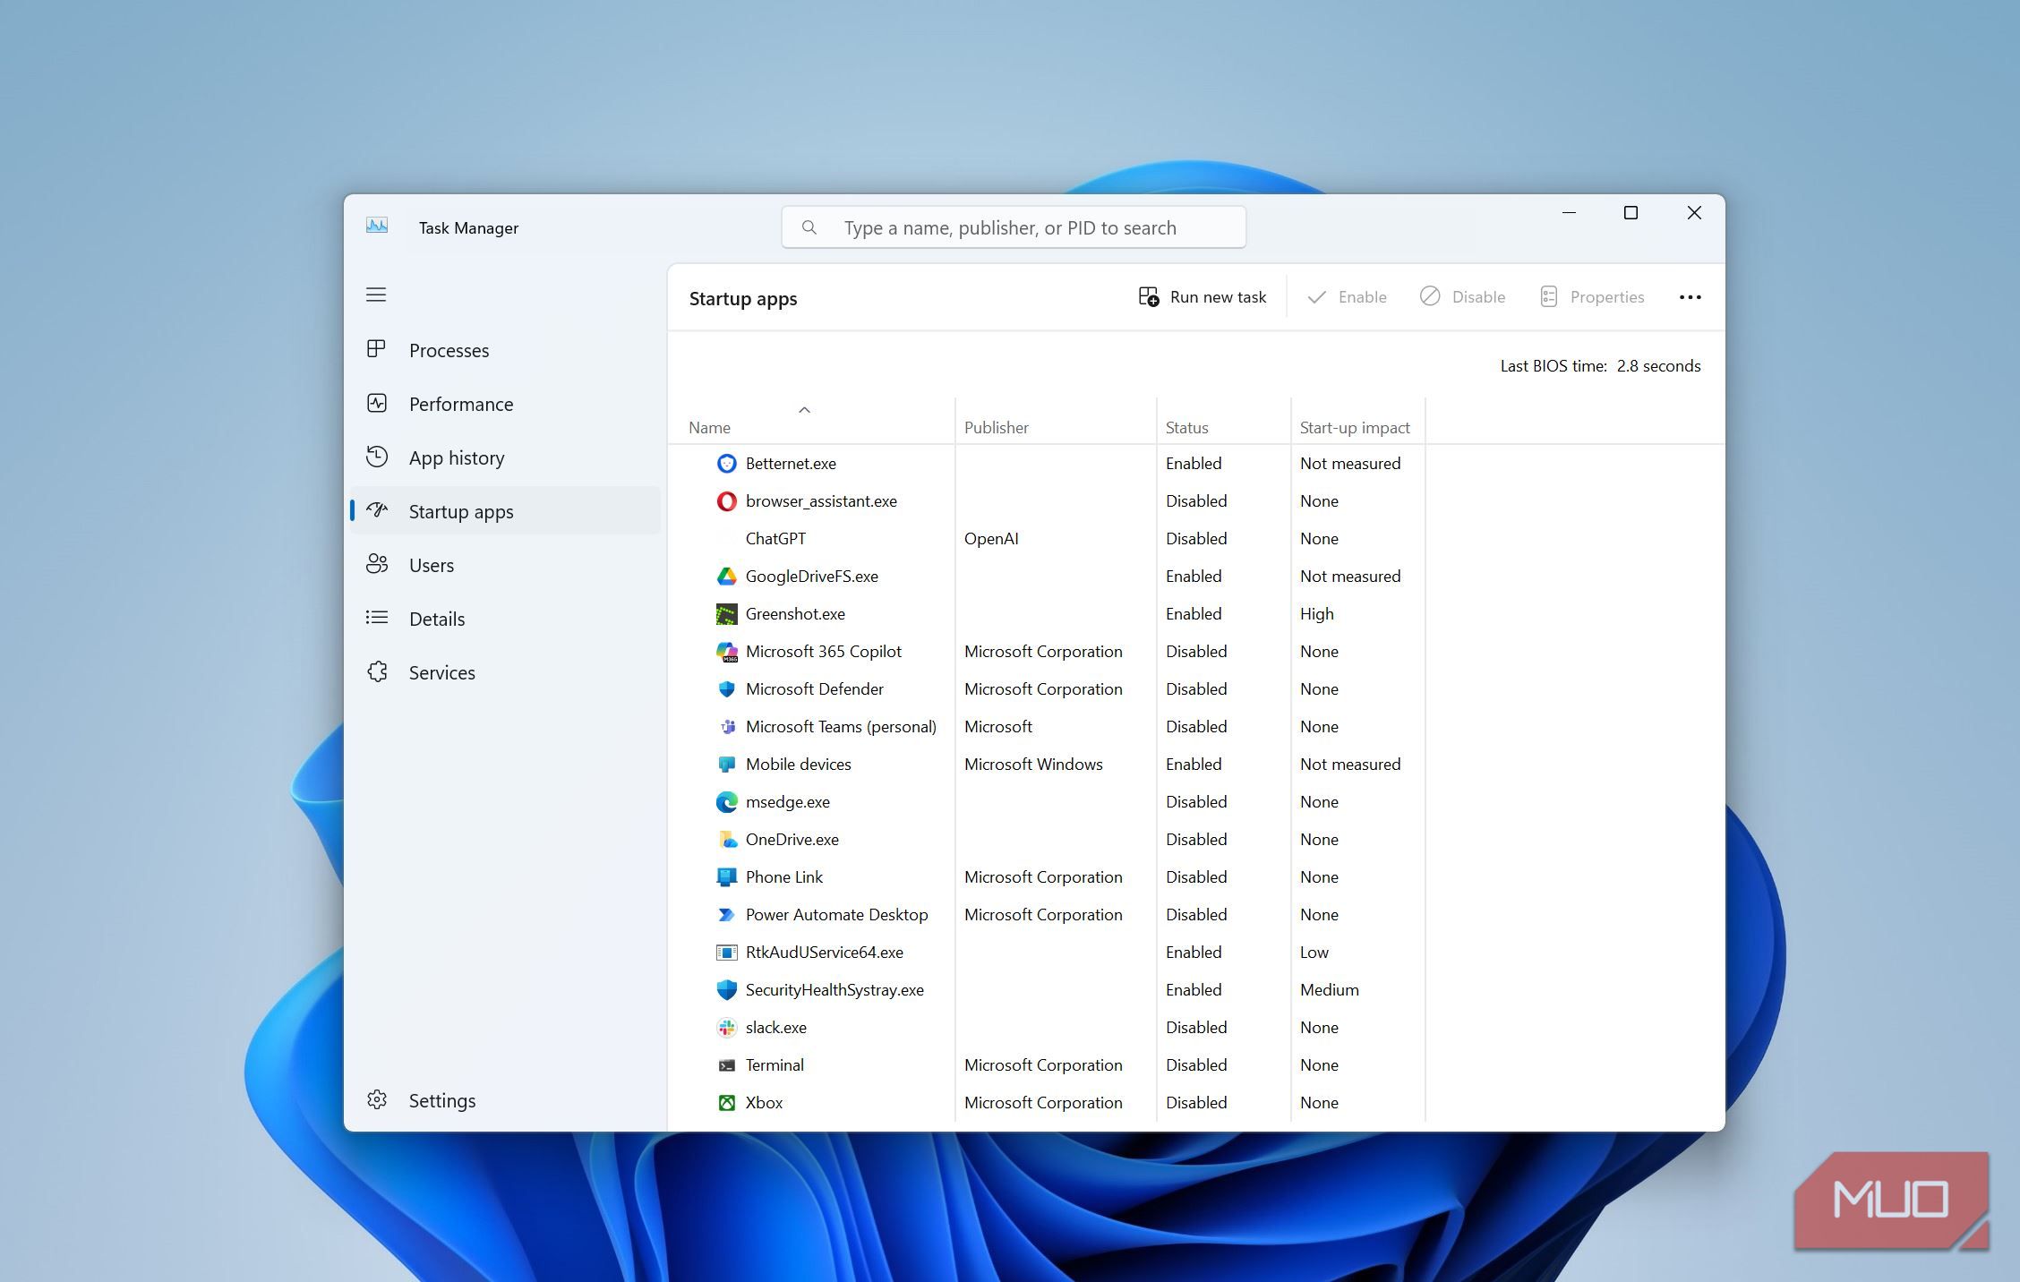Viewport: 2020px width, 1282px height.
Task: Open the Details page
Action: tap(505, 619)
